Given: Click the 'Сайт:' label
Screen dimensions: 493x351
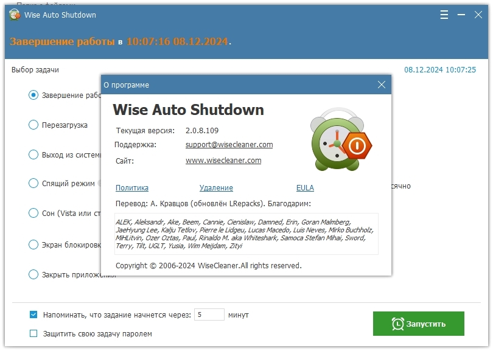Looking at the screenshot, I should pyautogui.click(x=125, y=161).
